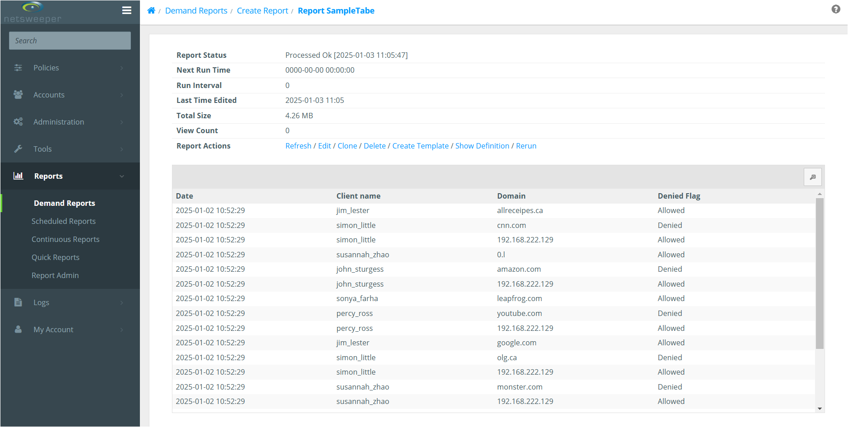The height and width of the screenshot is (427, 848).
Task: Click the Show Definition link
Action: tap(482, 146)
